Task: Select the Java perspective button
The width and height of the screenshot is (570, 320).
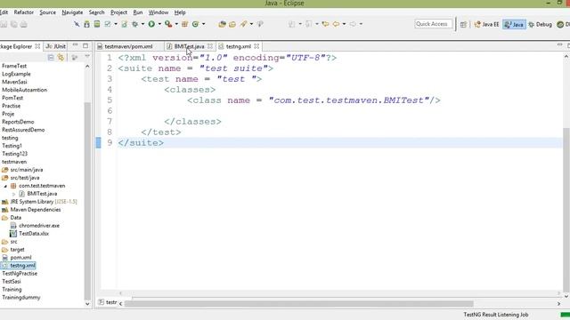Action: 514,25
